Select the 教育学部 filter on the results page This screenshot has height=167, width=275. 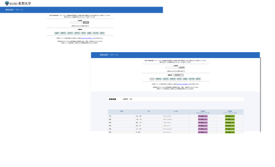coord(159,79)
